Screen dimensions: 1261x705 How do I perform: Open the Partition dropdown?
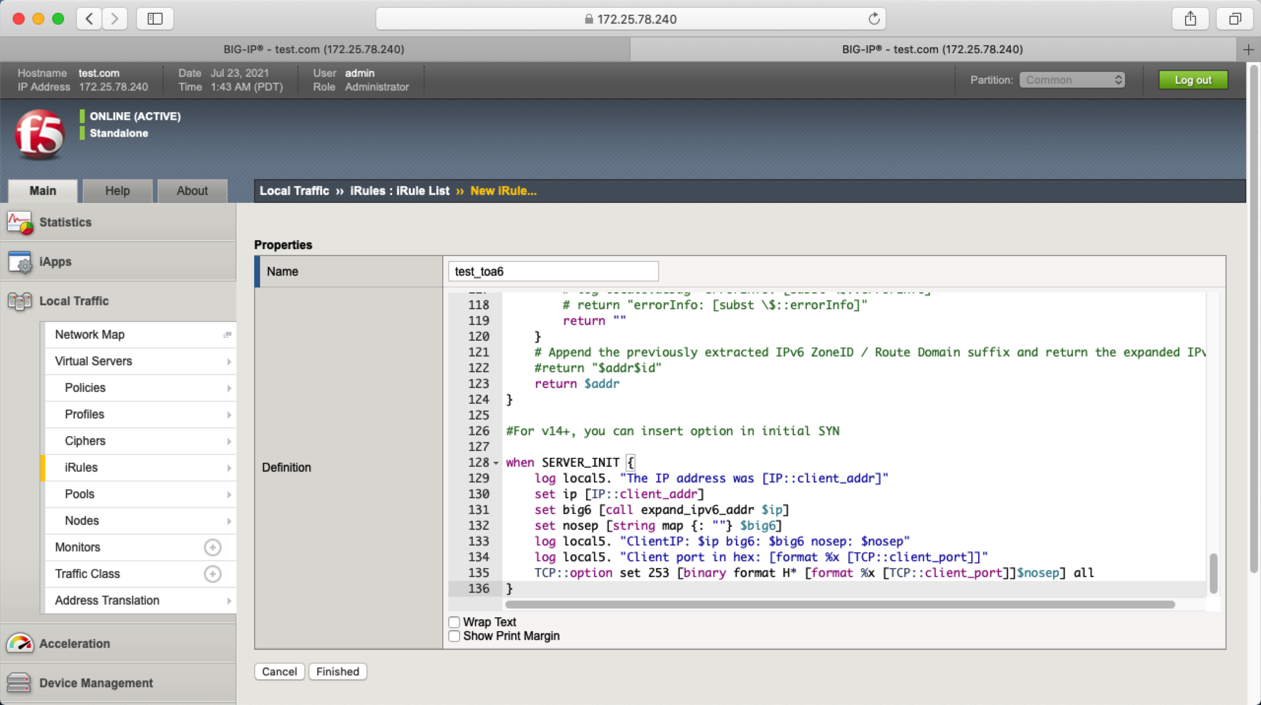coord(1072,80)
